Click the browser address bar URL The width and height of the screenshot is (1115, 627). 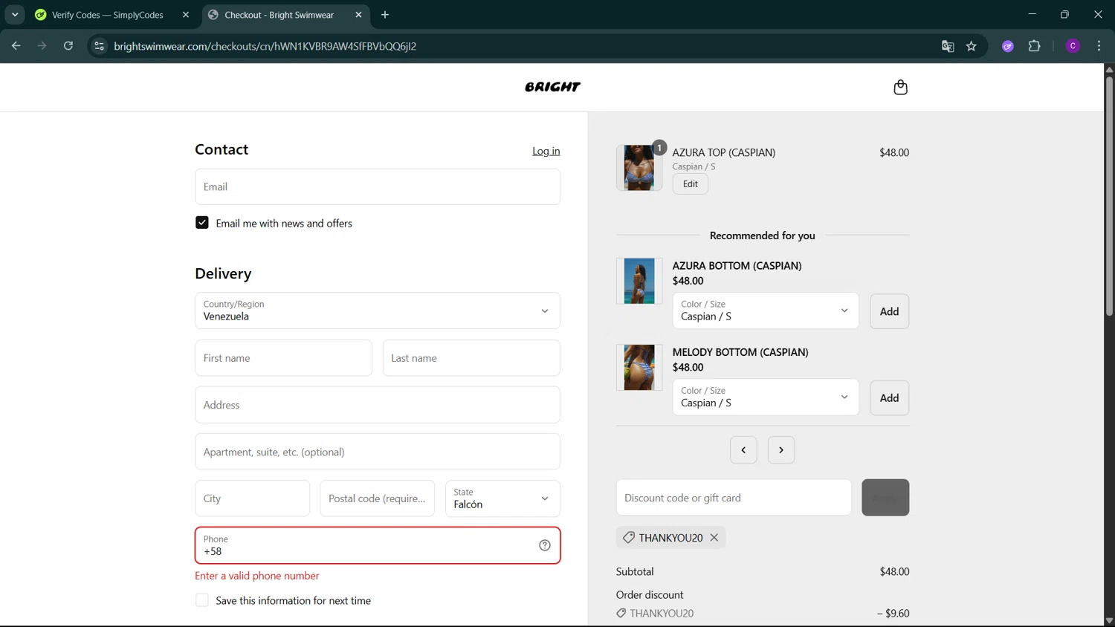click(x=265, y=46)
